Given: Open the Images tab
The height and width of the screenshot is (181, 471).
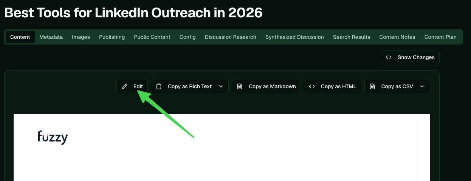Looking at the screenshot, I should (81, 37).
